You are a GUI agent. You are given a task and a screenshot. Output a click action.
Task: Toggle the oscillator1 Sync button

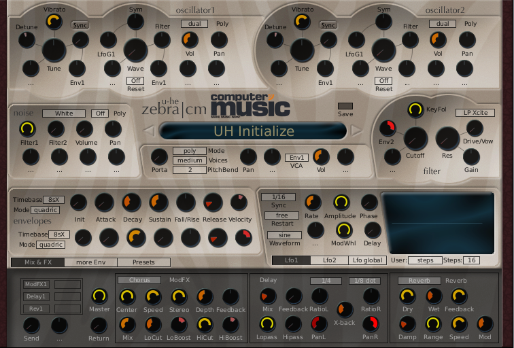(80, 25)
